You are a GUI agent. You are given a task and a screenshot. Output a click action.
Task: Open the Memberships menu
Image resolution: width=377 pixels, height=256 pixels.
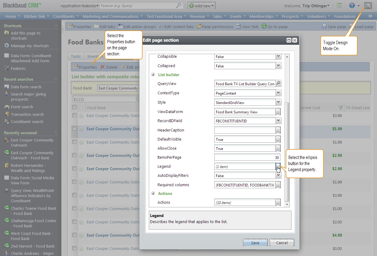(264, 16)
